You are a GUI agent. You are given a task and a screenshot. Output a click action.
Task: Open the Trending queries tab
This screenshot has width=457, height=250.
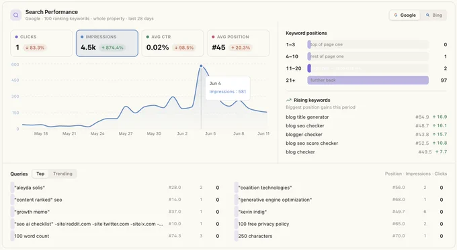pyautogui.click(x=63, y=174)
